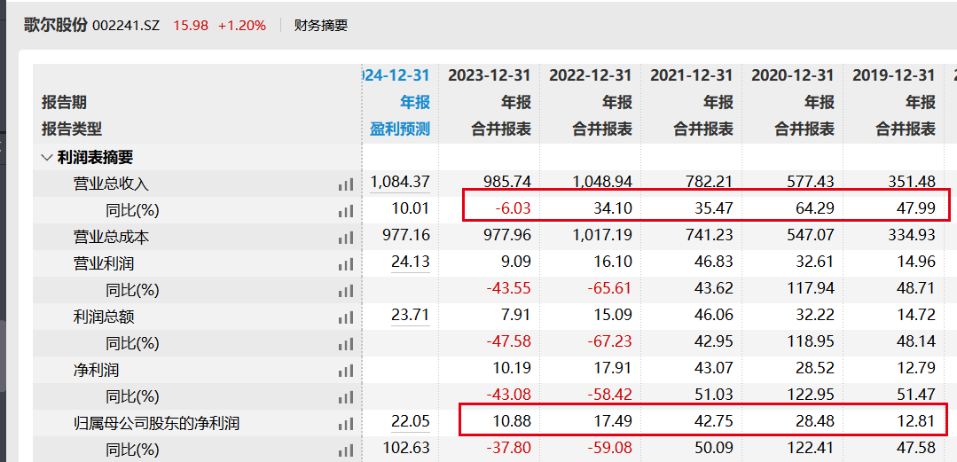Viewport: 957px width, 462px height.
Task: Open forecast total profit 23.71
Action: coord(410,315)
